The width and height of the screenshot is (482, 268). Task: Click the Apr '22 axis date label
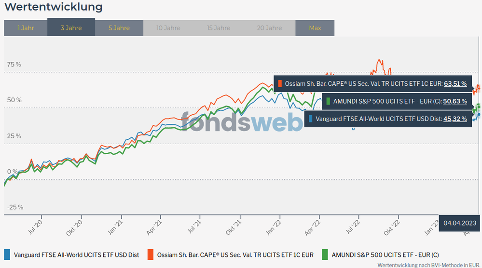[x=313, y=228]
